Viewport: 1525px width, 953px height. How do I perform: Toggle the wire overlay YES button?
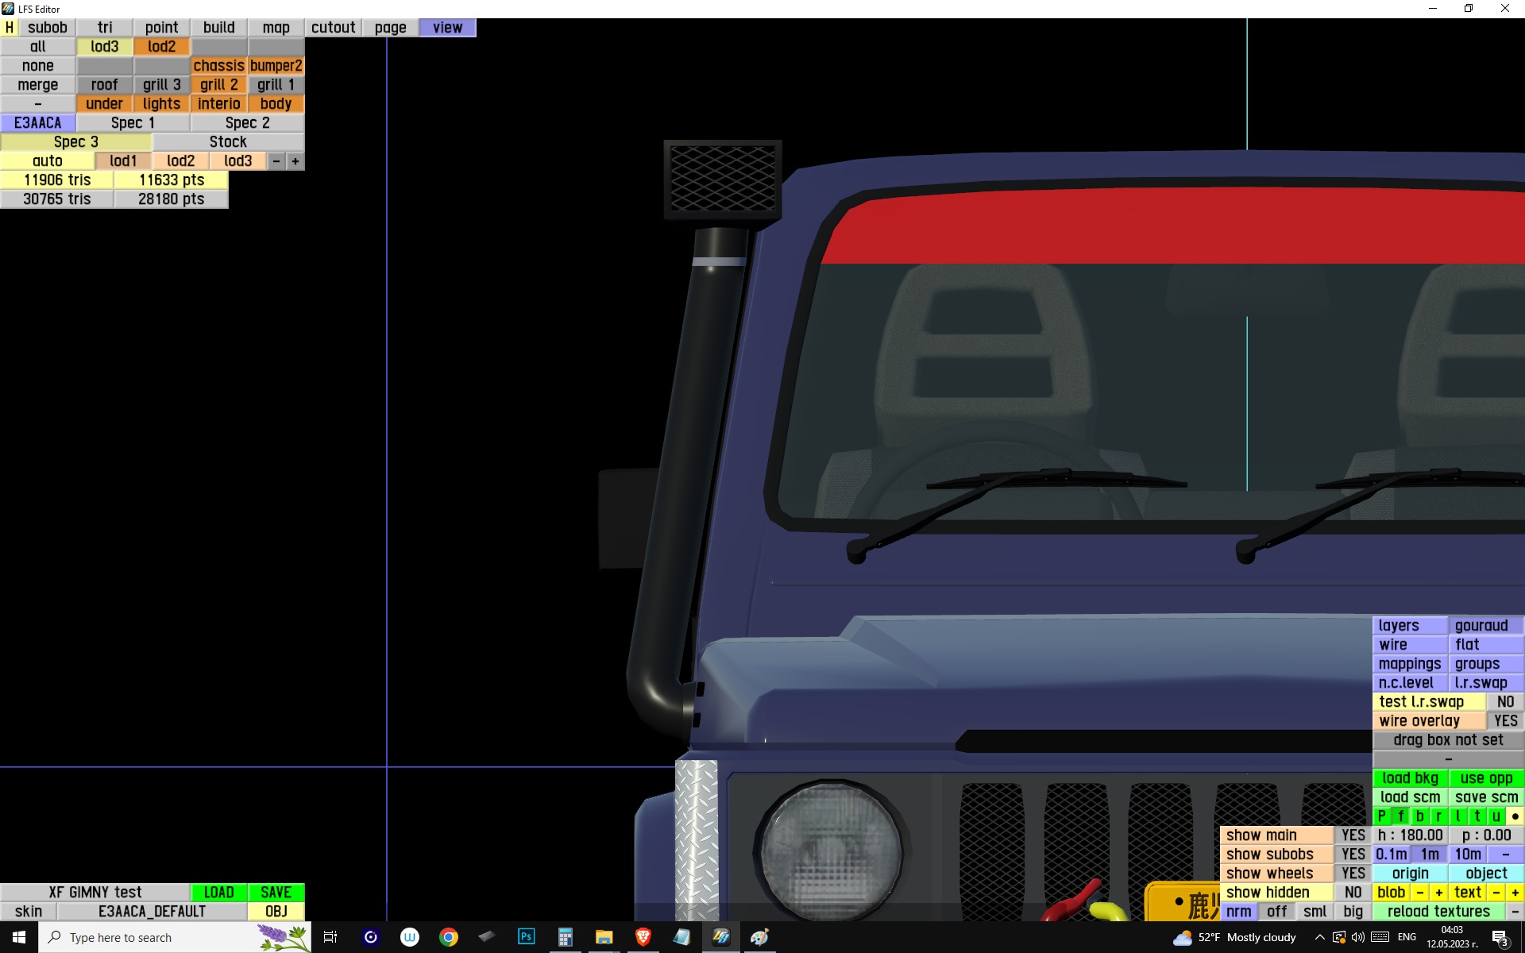tap(1505, 720)
